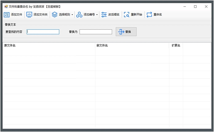This screenshot has width=214, height=132.
Task: Click the 选择规则 layered-stack icon
Action: click(x=54, y=15)
